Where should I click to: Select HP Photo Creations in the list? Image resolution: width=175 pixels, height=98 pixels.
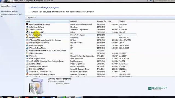click(36, 53)
